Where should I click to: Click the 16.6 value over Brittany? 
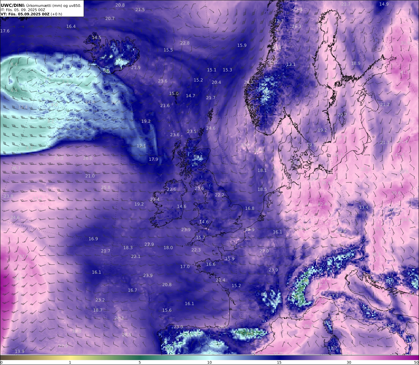(x=211, y=265)
